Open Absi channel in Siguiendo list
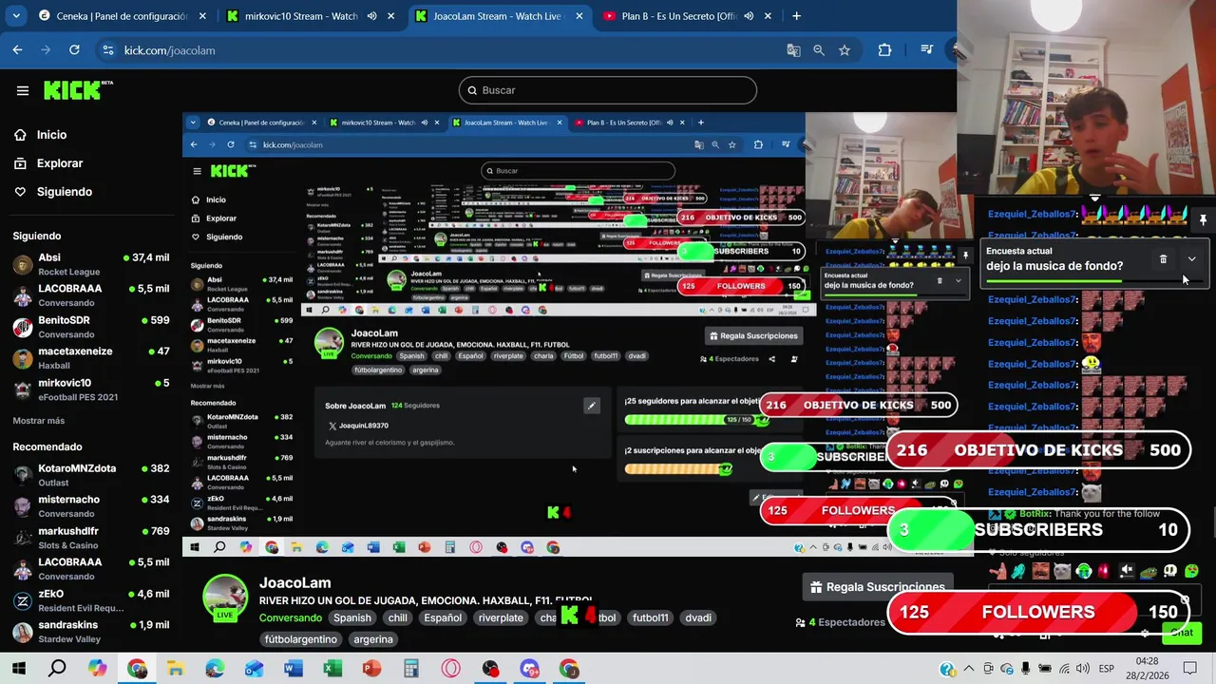 coord(91,264)
